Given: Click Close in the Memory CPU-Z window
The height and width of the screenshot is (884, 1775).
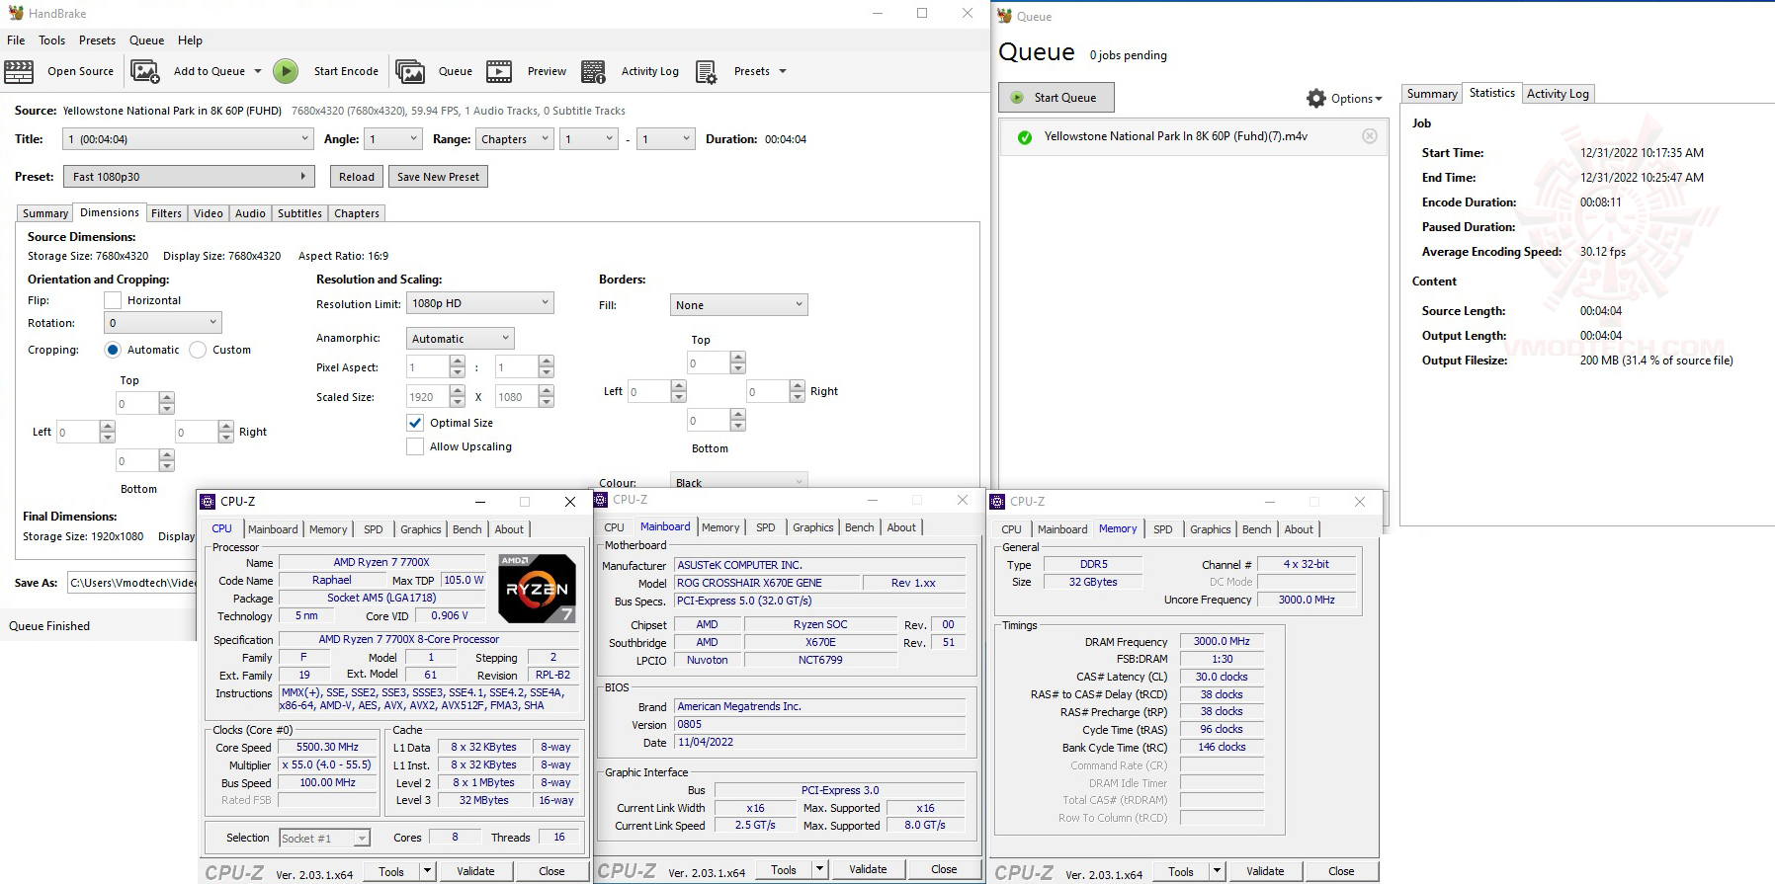Looking at the screenshot, I should [x=1341, y=871].
